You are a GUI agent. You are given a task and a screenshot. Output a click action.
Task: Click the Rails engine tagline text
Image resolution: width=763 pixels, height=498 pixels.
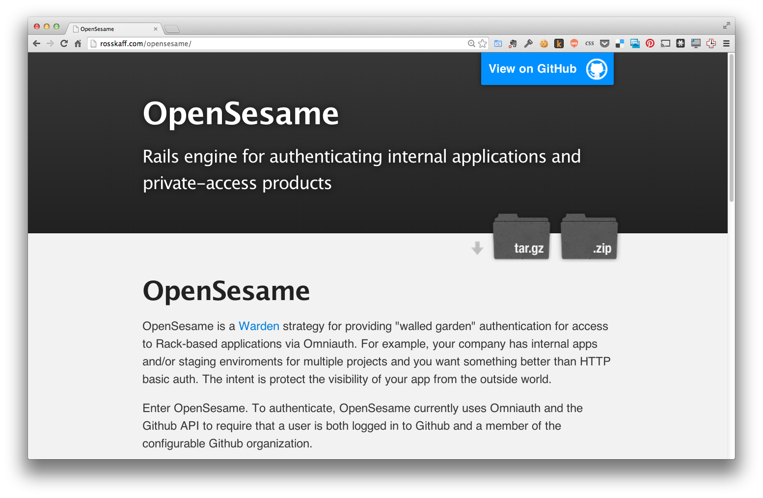362,169
